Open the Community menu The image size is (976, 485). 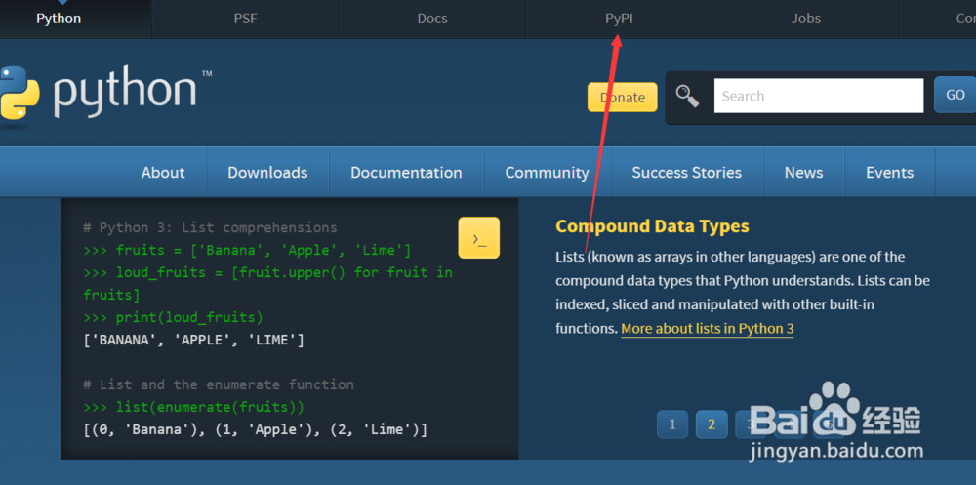click(547, 173)
